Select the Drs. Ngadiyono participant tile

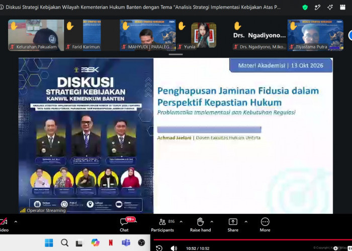pos(259,35)
